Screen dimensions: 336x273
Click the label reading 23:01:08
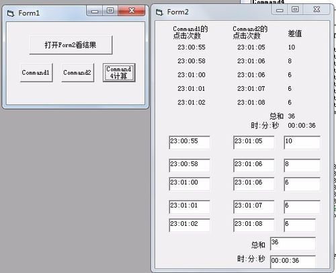coord(251,102)
